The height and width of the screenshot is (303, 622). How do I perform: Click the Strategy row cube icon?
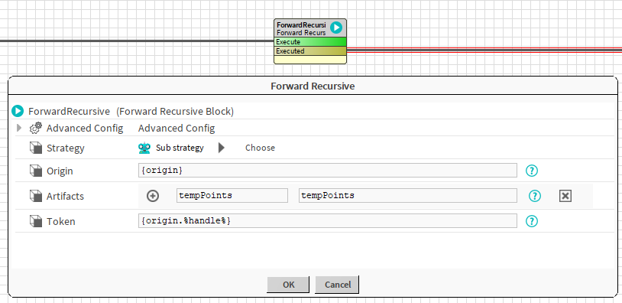point(36,148)
